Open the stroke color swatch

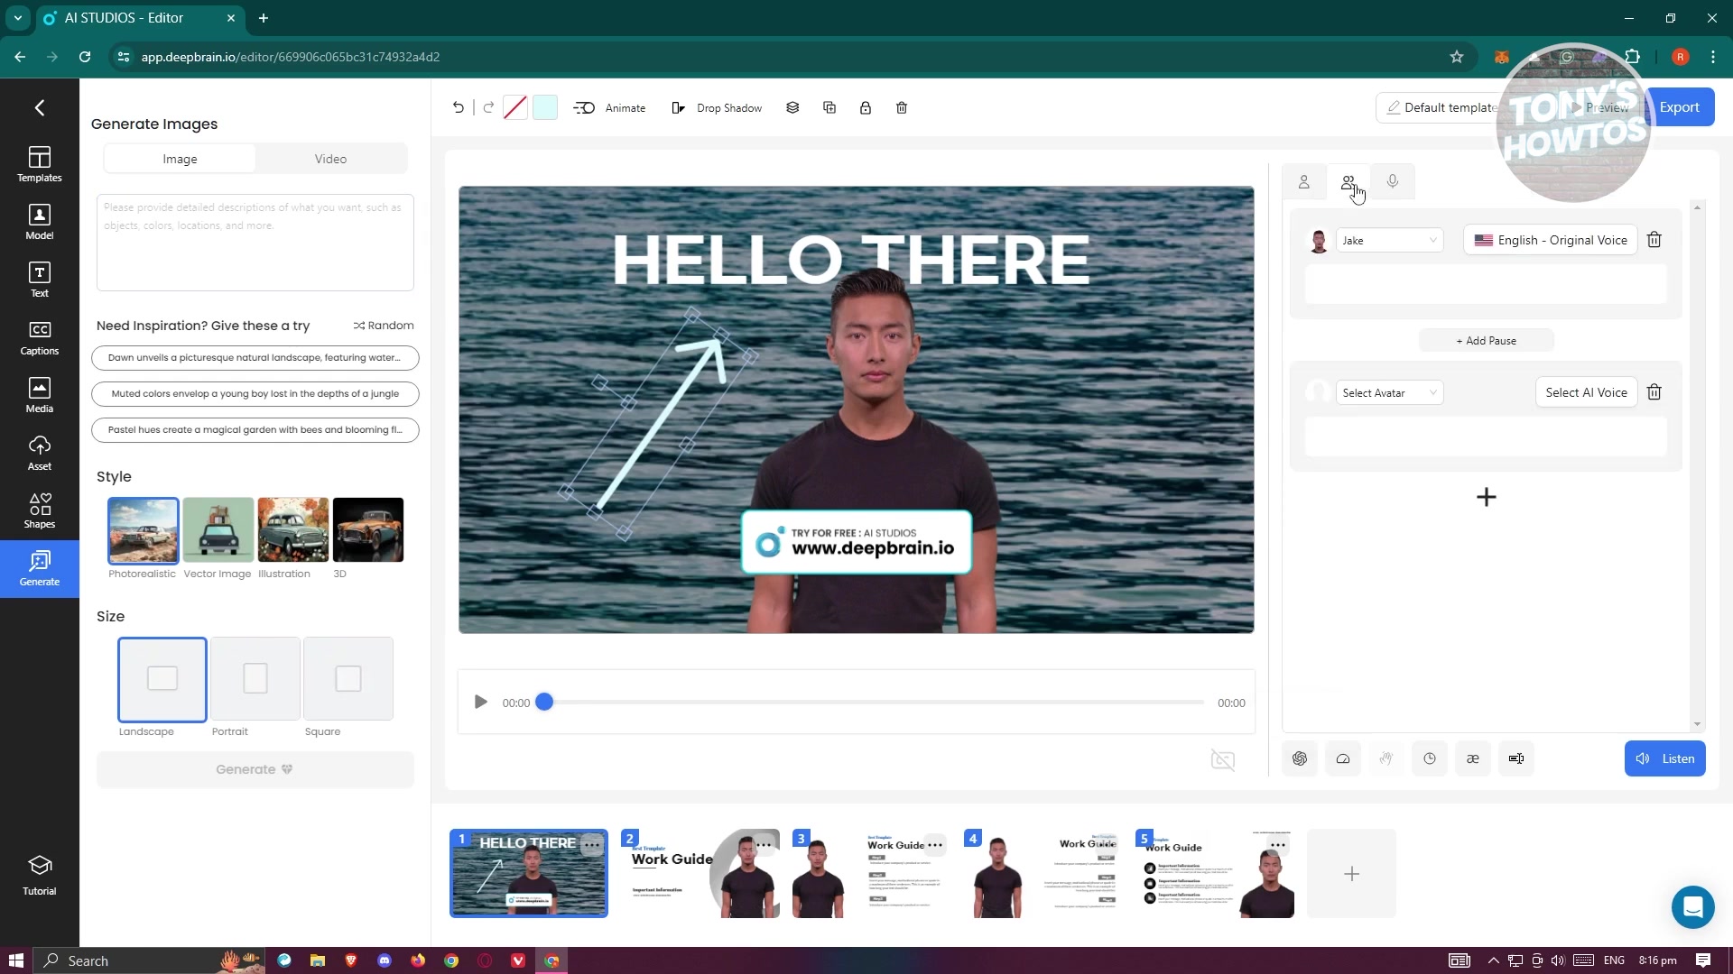[x=515, y=107]
